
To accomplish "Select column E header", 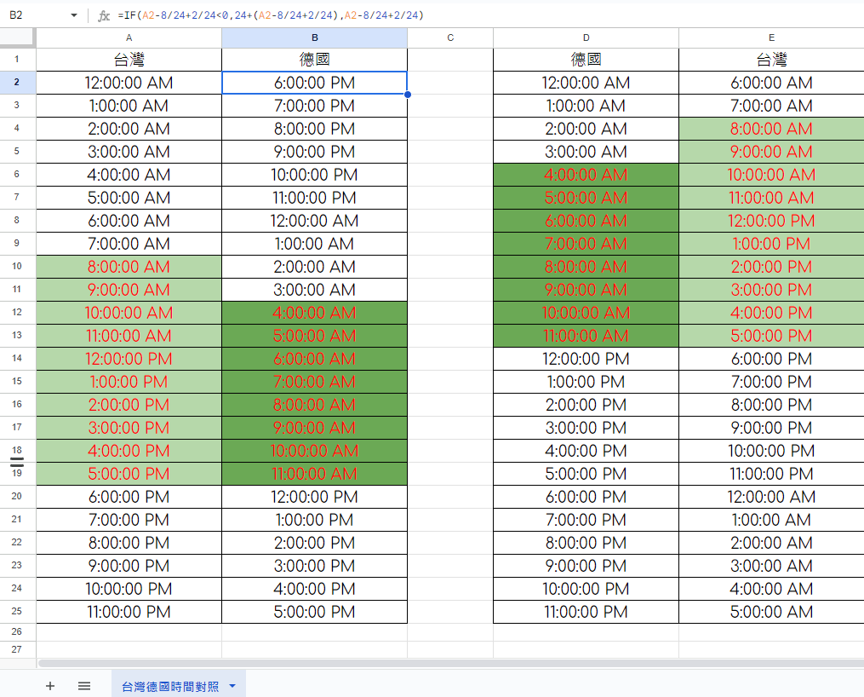I will click(770, 37).
